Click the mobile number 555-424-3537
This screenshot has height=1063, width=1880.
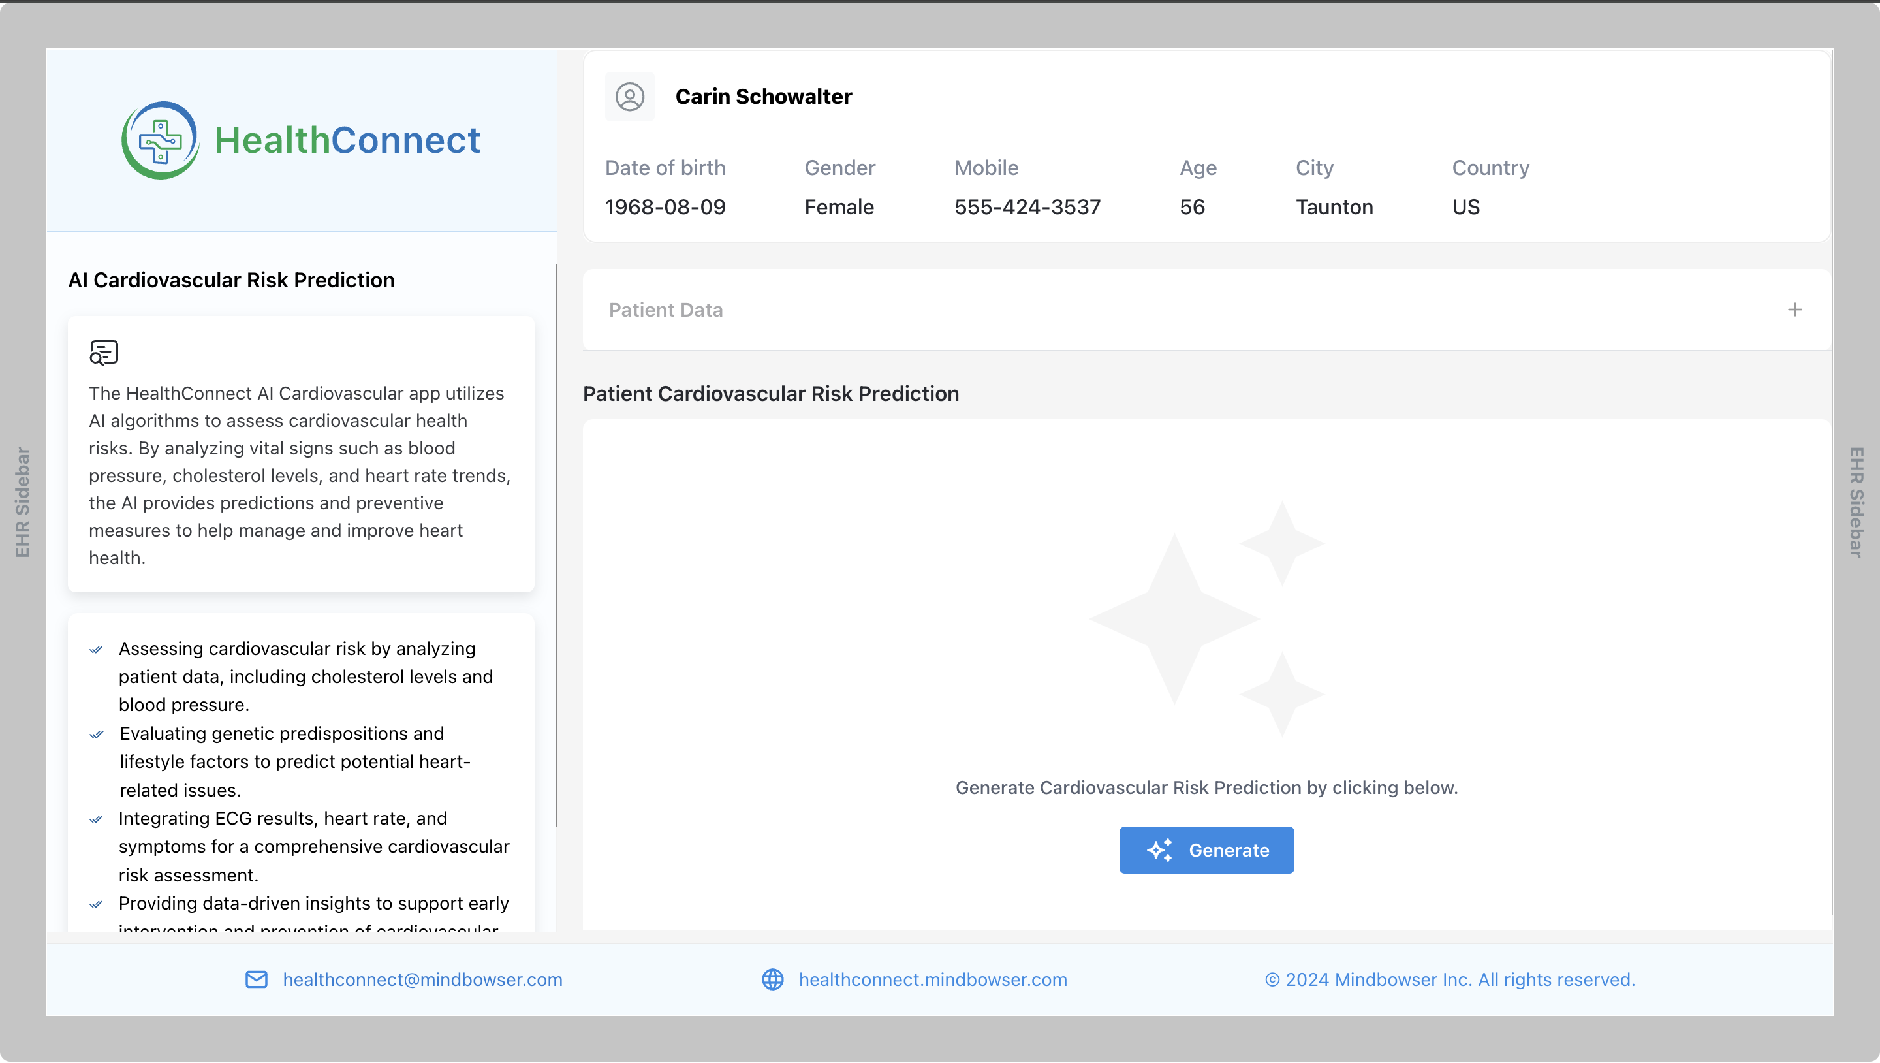[1027, 208]
